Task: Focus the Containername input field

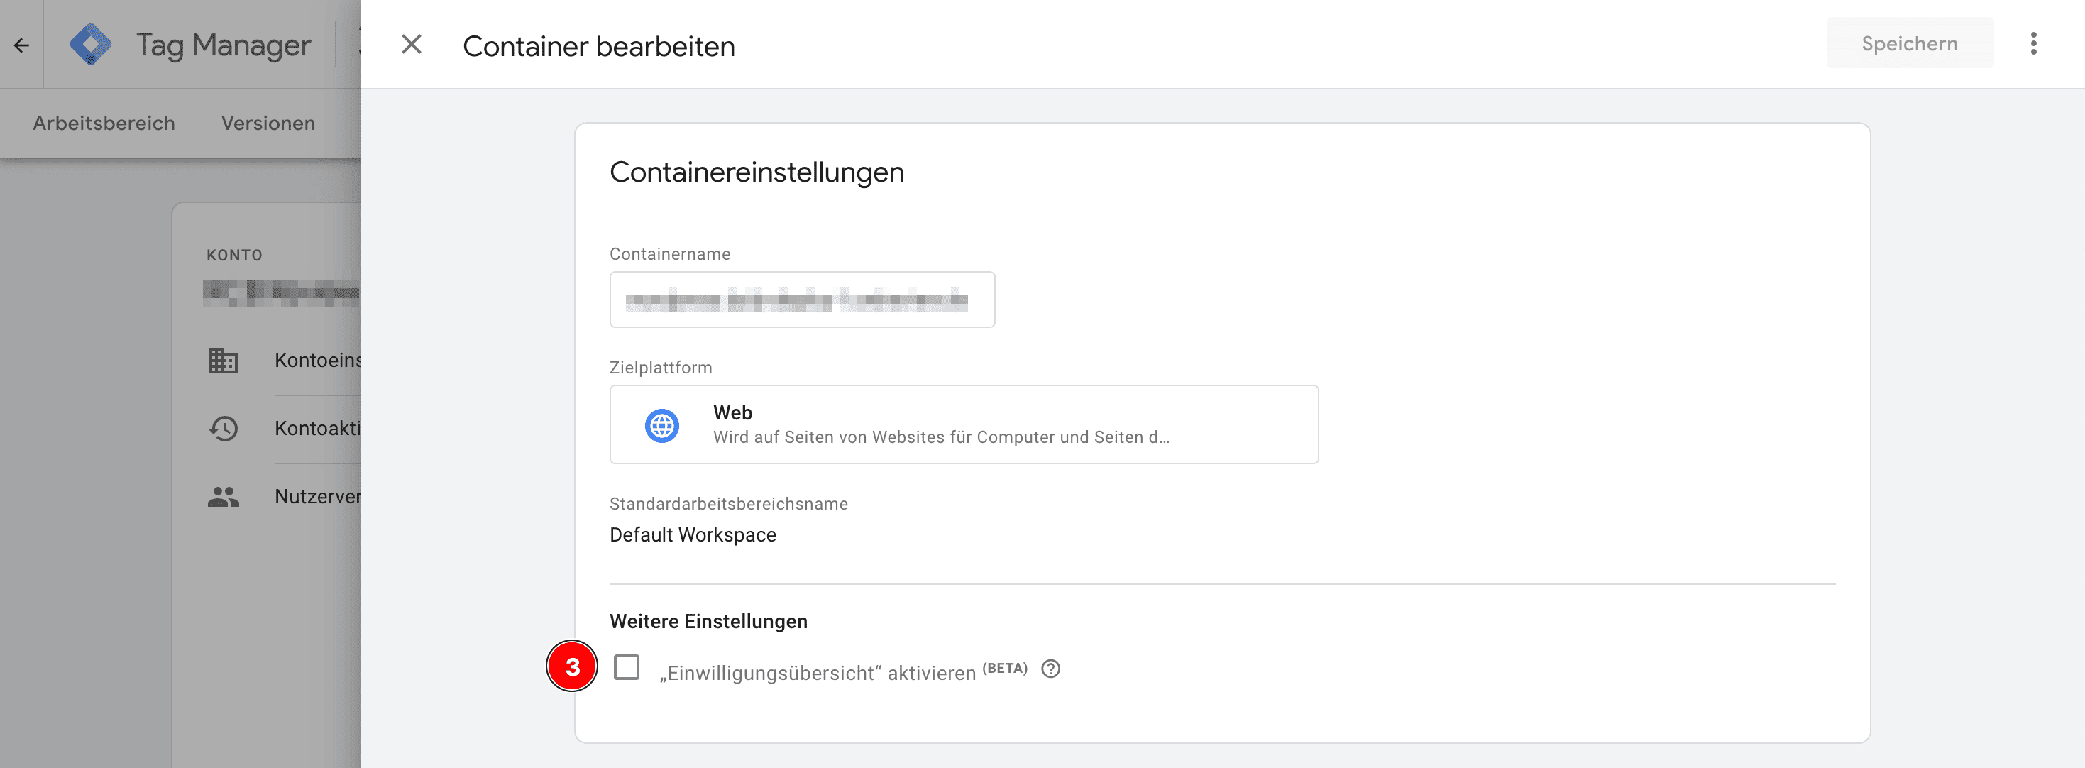Action: (x=801, y=300)
